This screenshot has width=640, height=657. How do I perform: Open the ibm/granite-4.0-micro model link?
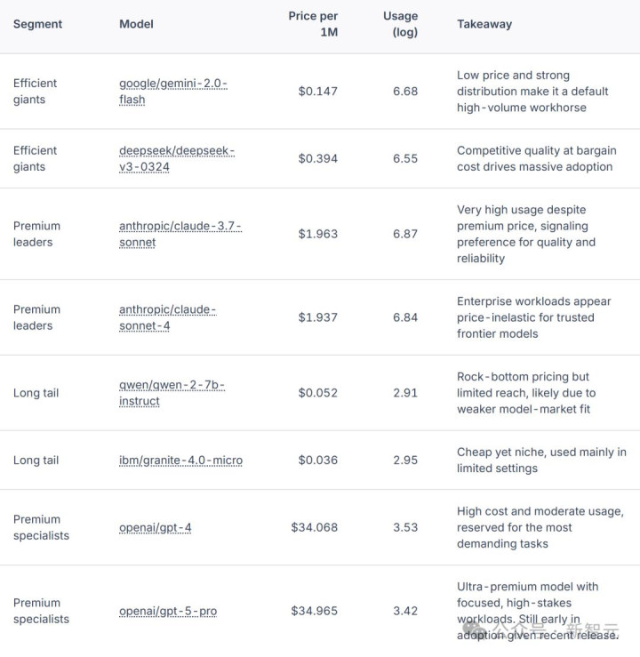180,461
